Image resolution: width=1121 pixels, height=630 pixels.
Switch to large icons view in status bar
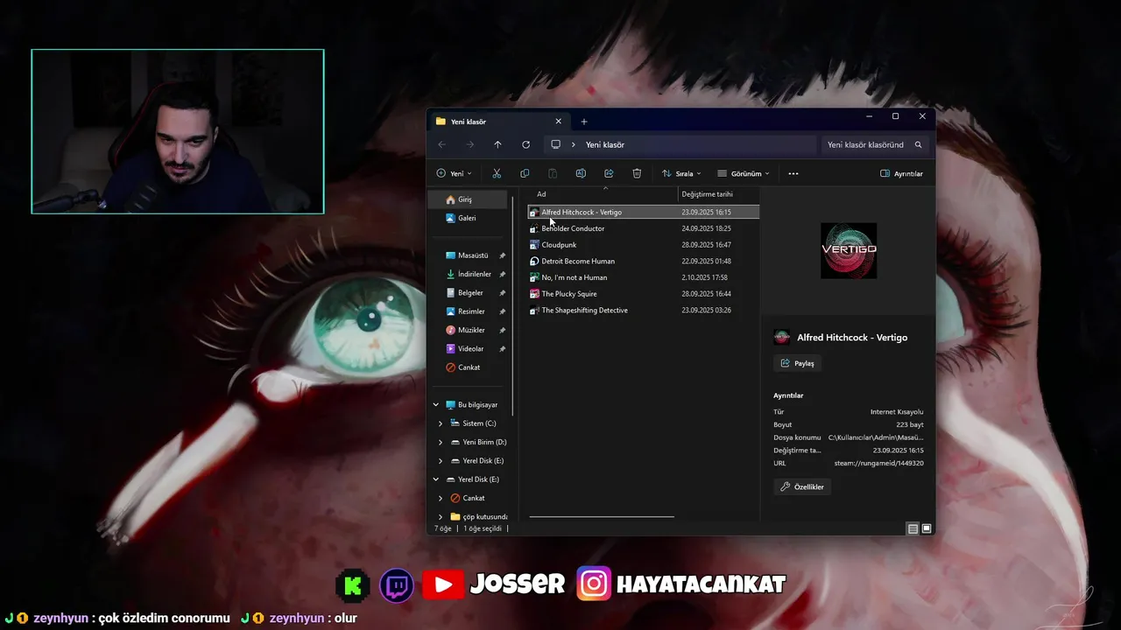[927, 528]
